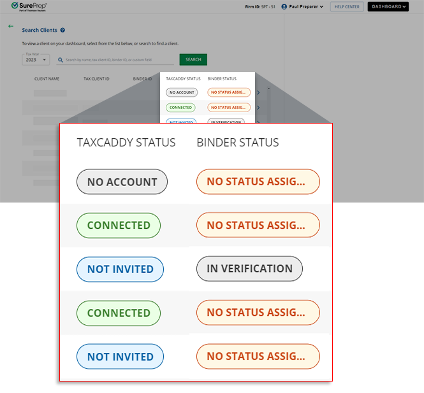
Task: Open the CONNECTED row's right chevron
Action: click(x=258, y=108)
